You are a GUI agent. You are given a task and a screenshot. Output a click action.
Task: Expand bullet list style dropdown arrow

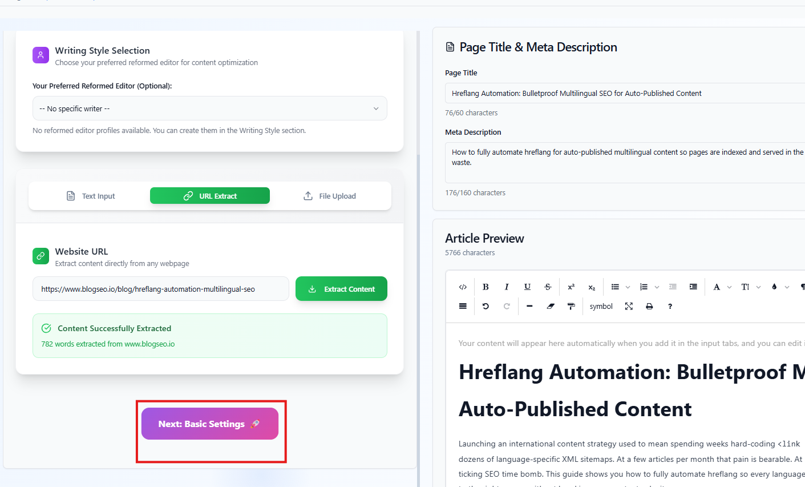[x=628, y=287]
